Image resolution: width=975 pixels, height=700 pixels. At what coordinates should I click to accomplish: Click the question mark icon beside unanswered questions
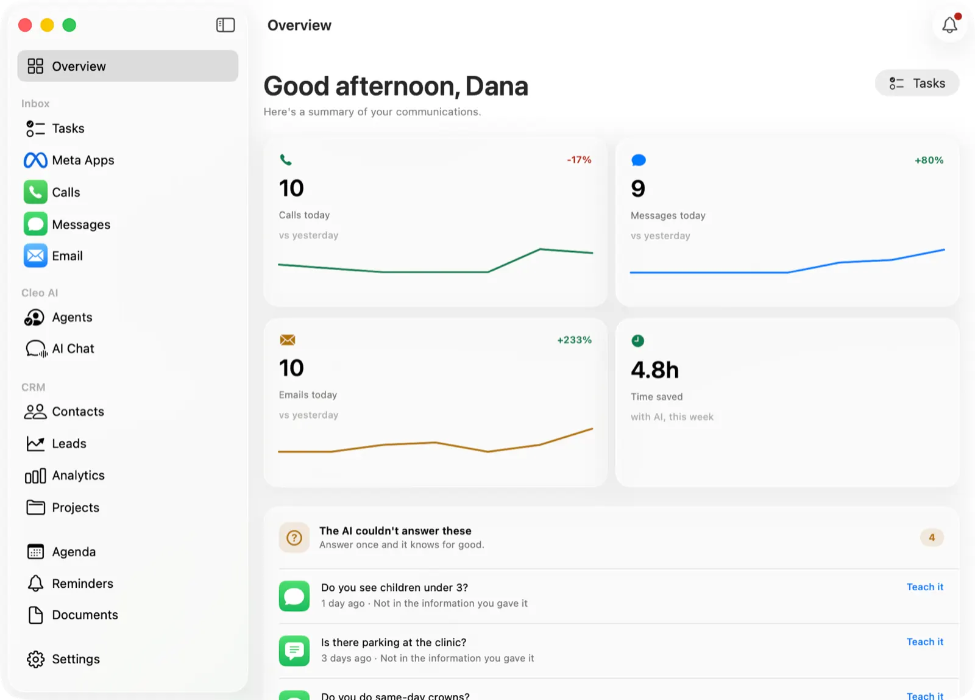tap(294, 538)
